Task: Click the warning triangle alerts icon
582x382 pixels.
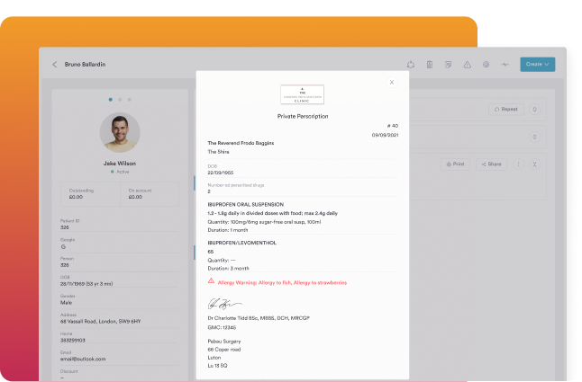Action: [x=467, y=65]
